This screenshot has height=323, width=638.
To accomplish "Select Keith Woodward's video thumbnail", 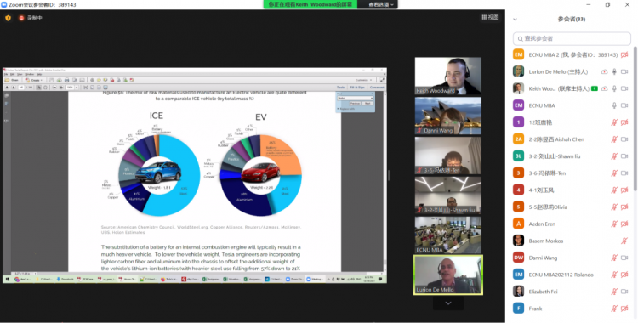I will tap(448, 76).
